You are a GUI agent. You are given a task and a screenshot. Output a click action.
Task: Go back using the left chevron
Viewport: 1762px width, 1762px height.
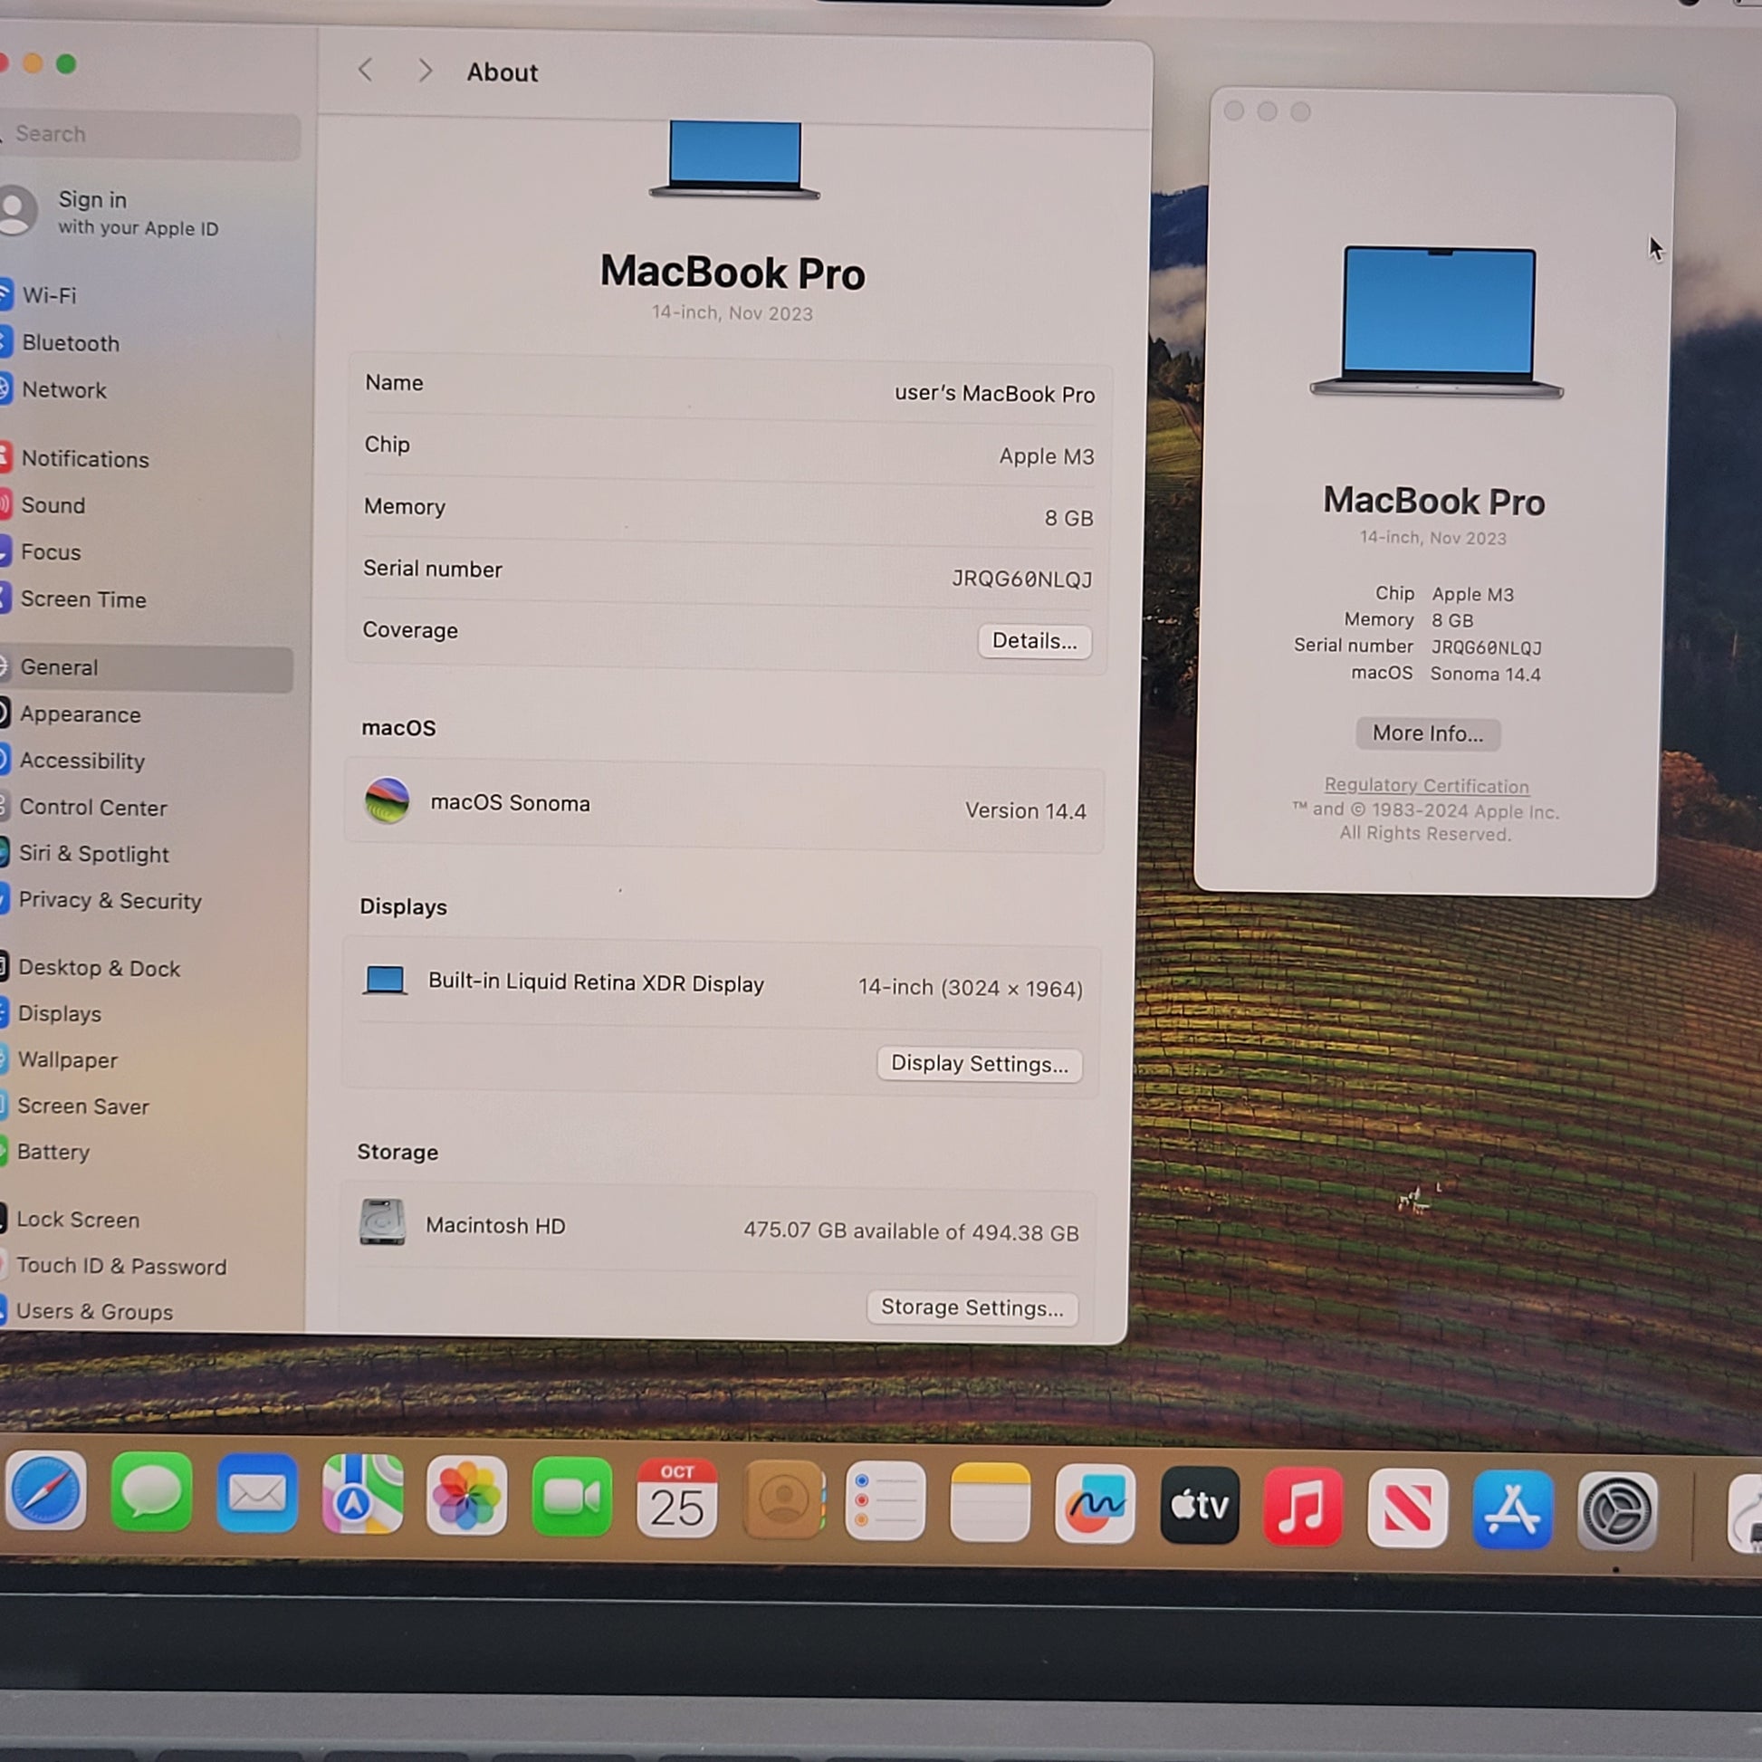click(x=366, y=71)
